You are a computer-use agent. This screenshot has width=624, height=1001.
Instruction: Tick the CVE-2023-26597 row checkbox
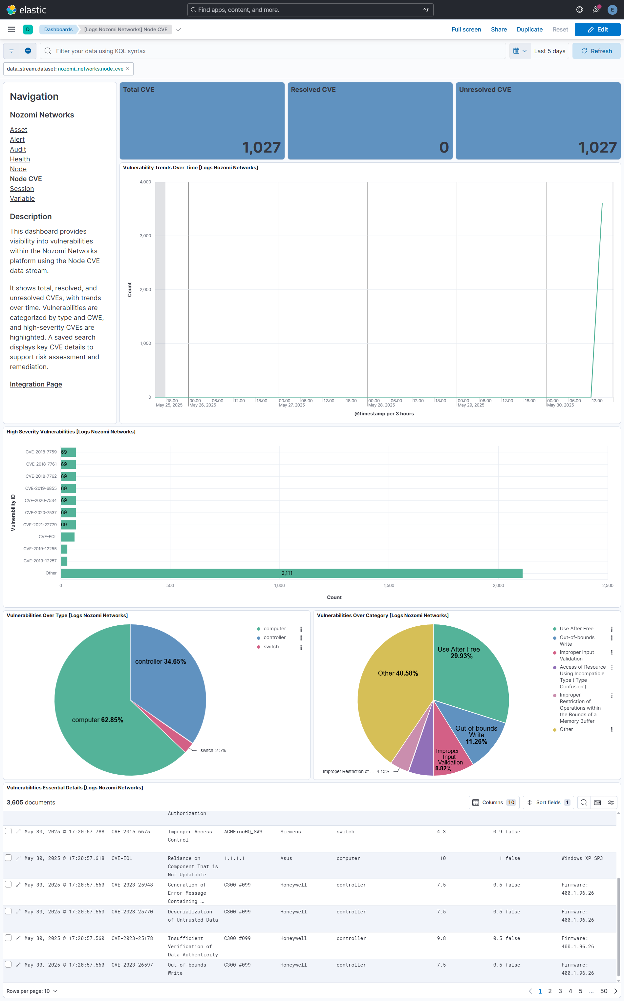pos(8,964)
